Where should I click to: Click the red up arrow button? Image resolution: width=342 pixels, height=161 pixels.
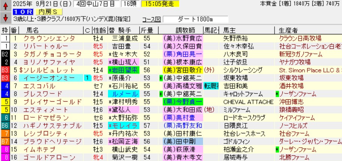point(5,5)
